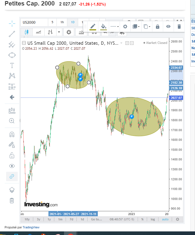Collapse the US Small Cap 2000 legend
Screen dimensions: 195x235
24,43
